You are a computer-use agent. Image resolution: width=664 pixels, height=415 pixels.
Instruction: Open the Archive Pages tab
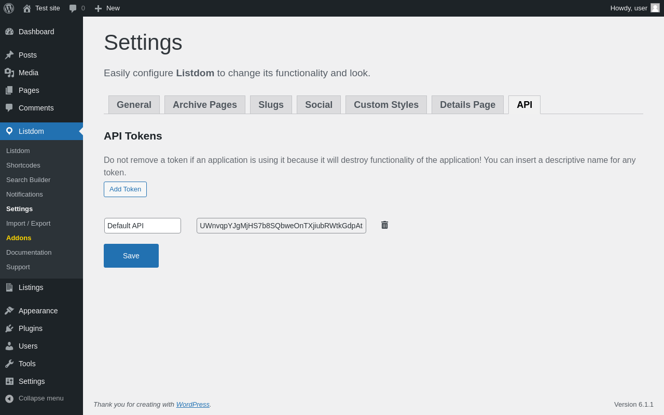pos(205,105)
